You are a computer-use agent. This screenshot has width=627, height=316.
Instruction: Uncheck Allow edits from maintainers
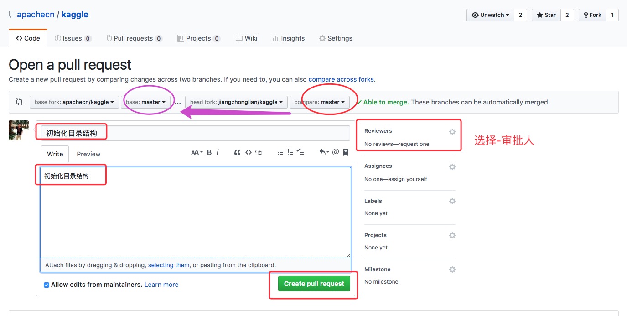(47, 285)
